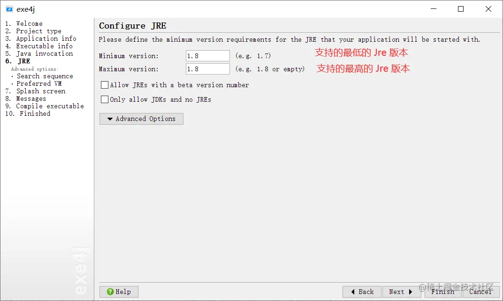Viewport: 503px width, 301px height.
Task: Close the exe4j window
Action: [x=488, y=9]
